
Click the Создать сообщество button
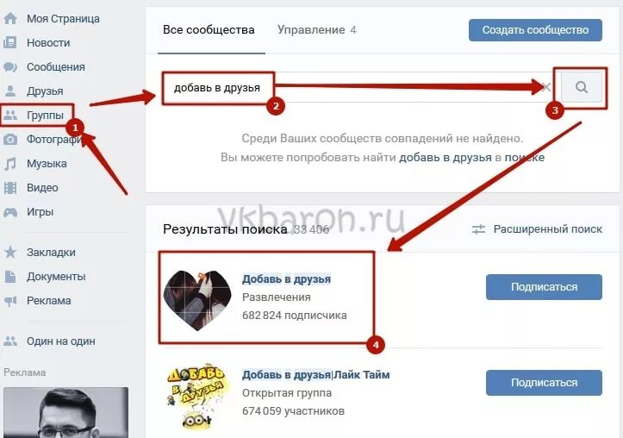tap(535, 30)
